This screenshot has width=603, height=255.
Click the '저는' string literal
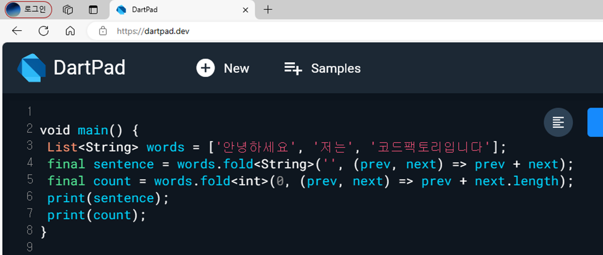[332, 148]
